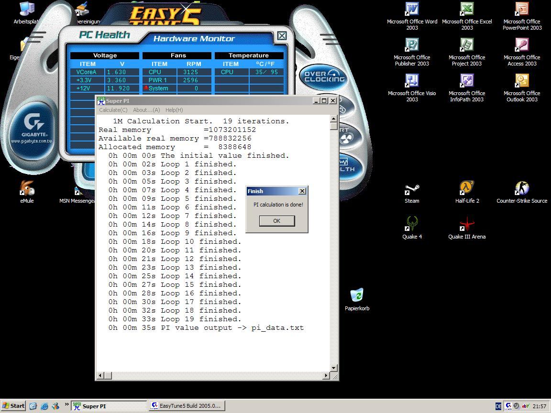Click the '1M Calculation Start' line

click(x=201, y=121)
